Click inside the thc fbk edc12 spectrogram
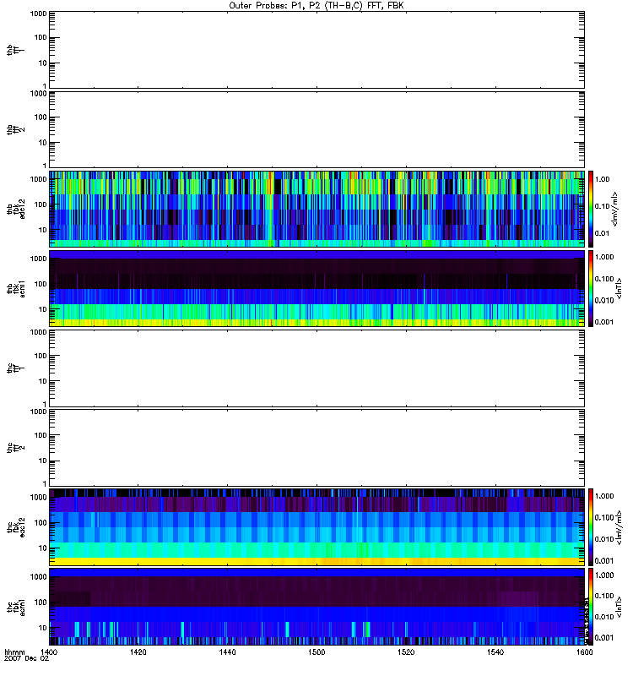The image size is (633, 676). tap(316, 527)
